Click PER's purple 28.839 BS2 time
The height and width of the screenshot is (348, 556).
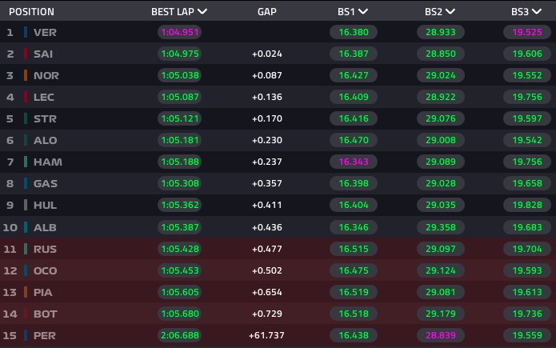(x=441, y=335)
